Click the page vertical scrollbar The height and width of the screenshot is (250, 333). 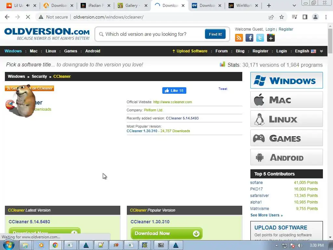(330, 41)
